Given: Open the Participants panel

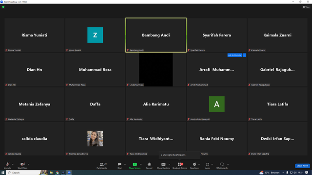Looking at the screenshot, I should (102, 165).
